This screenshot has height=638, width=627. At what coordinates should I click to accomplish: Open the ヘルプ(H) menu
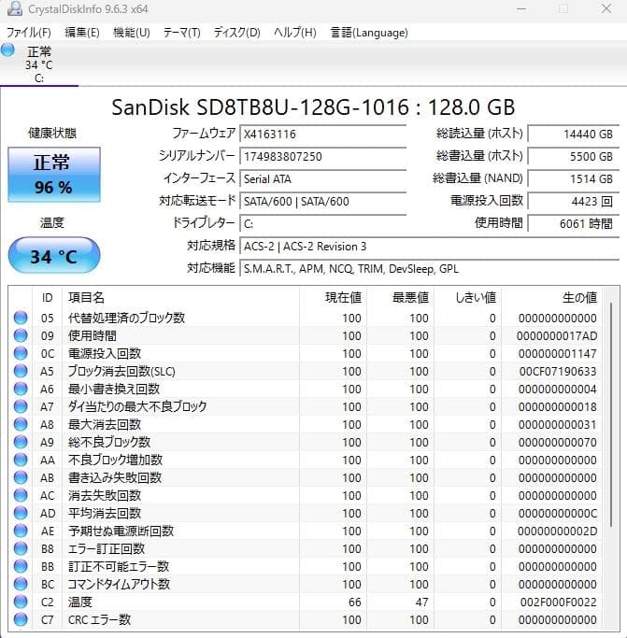coord(294,32)
